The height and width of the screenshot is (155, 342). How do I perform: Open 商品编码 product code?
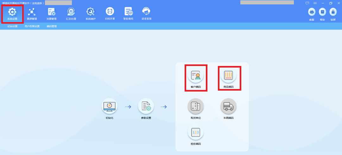[x=228, y=76]
